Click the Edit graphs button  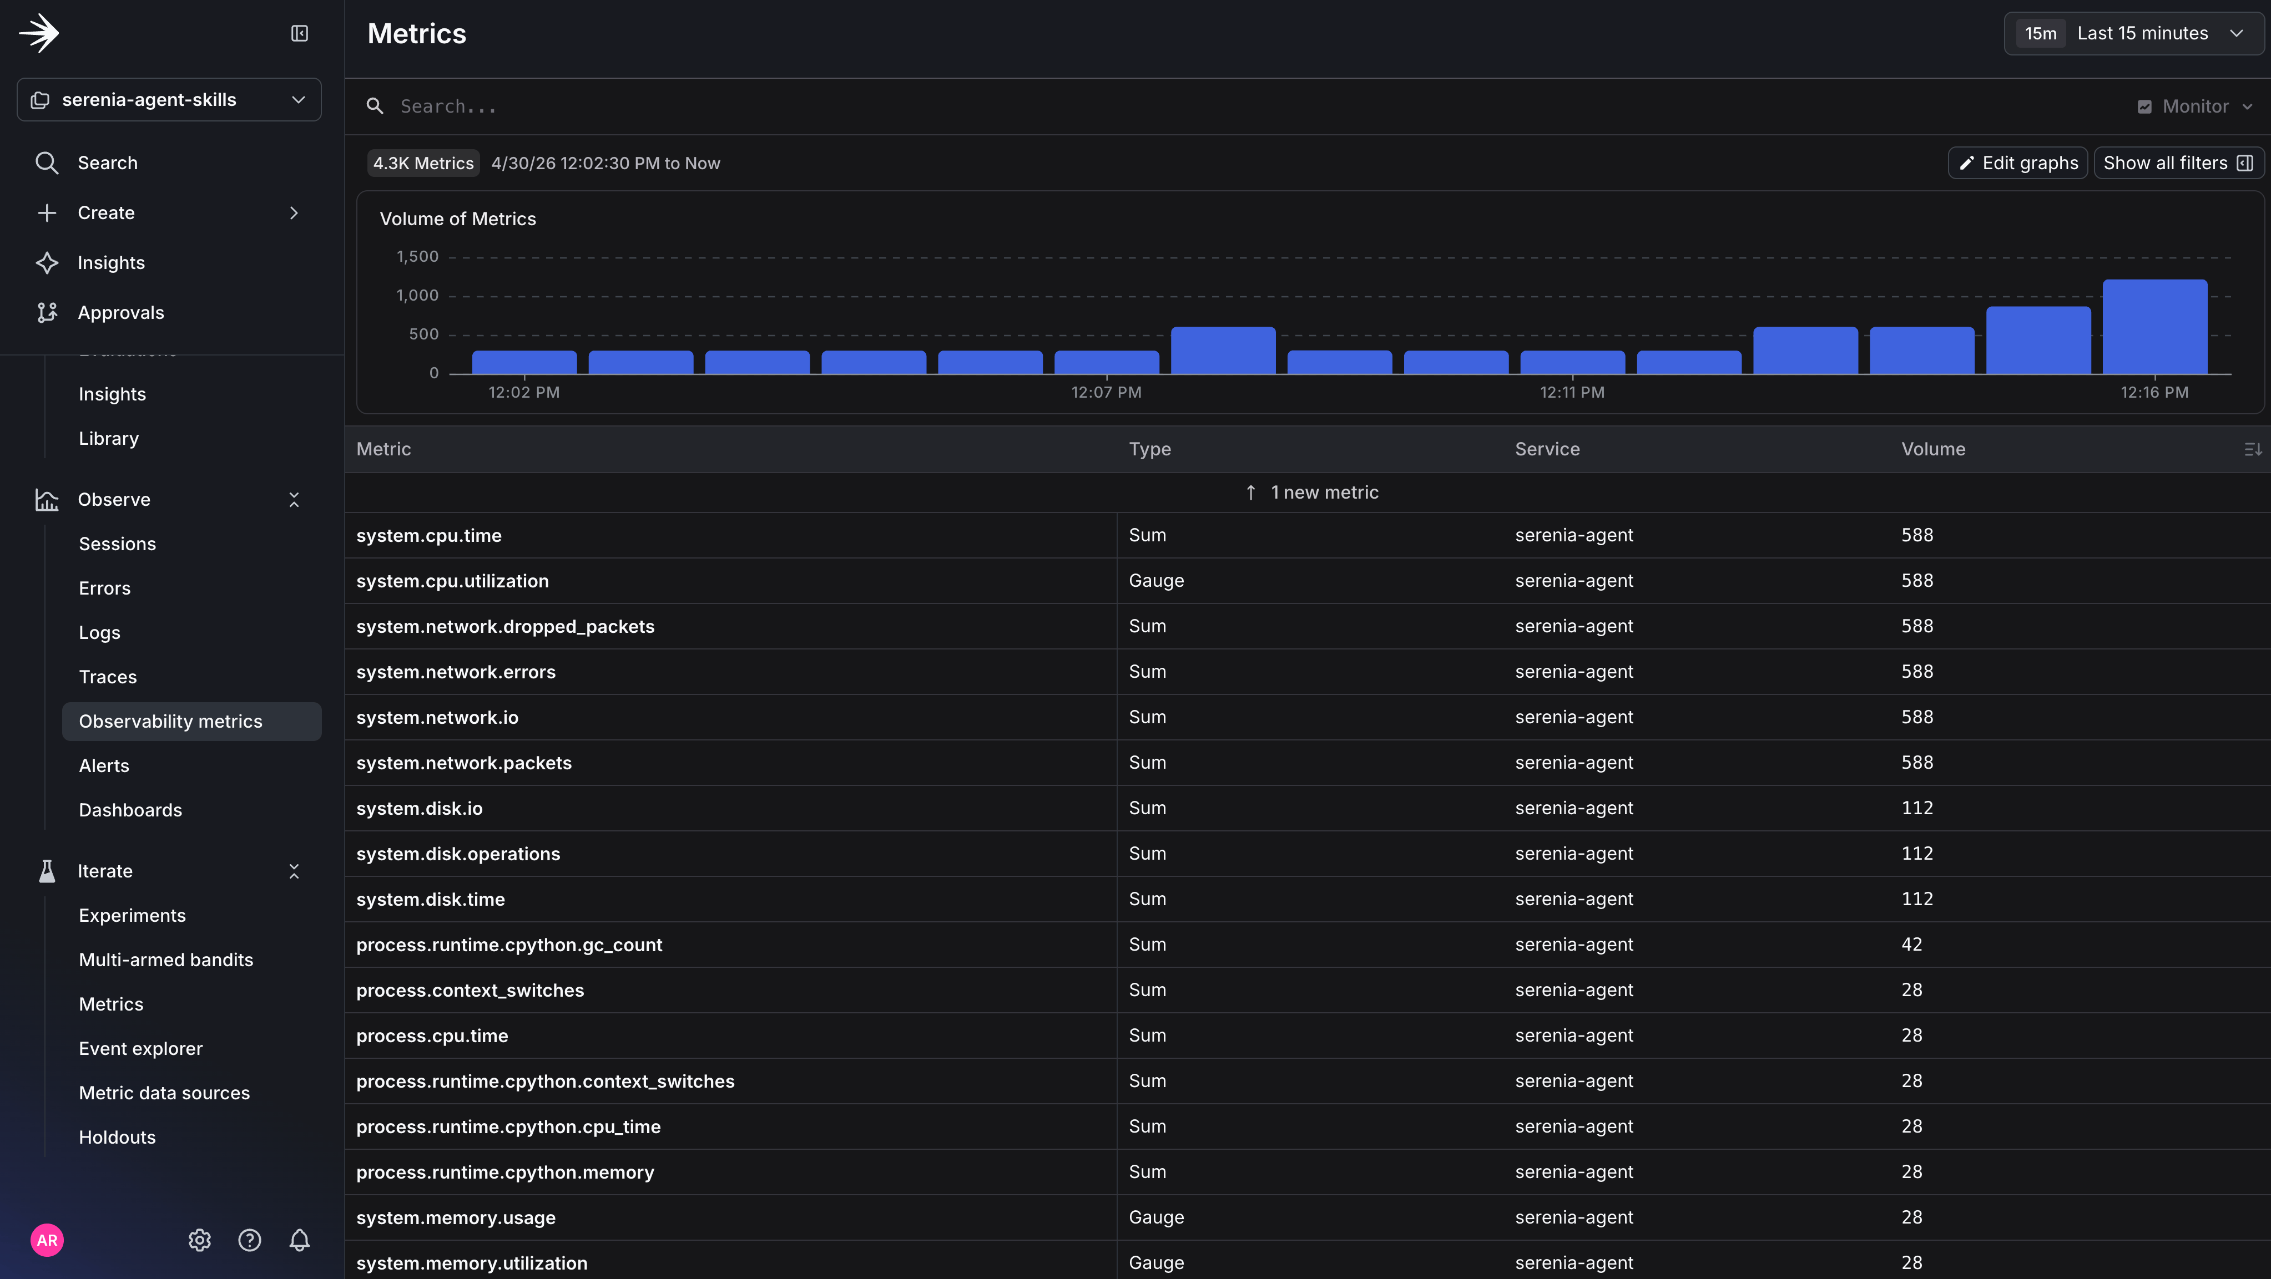pyautogui.click(x=2017, y=163)
